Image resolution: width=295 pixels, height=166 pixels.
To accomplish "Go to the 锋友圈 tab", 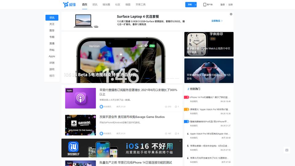I will point(106,5).
